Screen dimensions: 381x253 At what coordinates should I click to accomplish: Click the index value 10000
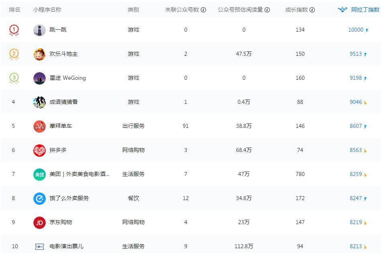pyautogui.click(x=356, y=30)
